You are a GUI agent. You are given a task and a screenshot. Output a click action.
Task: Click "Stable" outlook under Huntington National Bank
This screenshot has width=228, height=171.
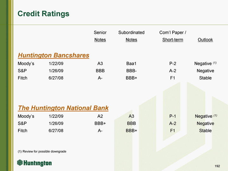pos(205,130)
